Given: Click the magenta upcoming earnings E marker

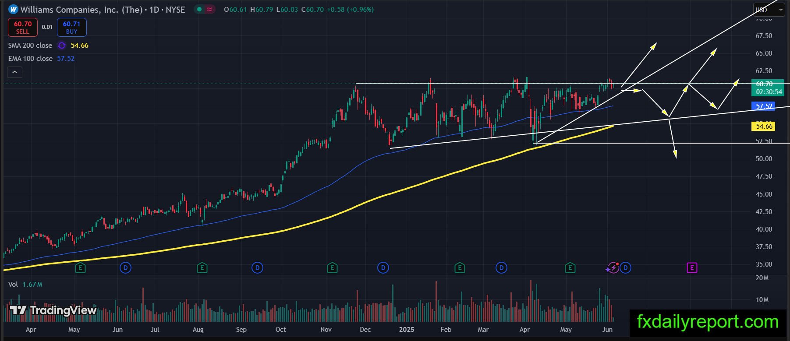Looking at the screenshot, I should (x=692, y=267).
